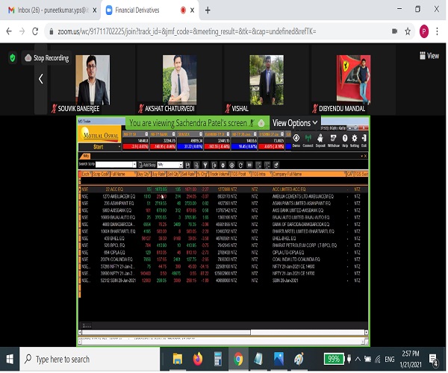Reload the Zoom meeting page
This screenshot has height=373, width=448.
coord(35,31)
